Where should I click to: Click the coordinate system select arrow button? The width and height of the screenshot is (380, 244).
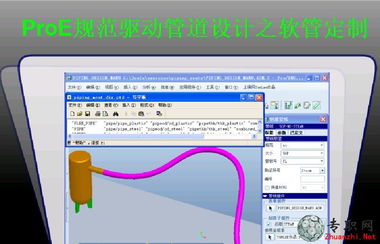click(x=270, y=237)
